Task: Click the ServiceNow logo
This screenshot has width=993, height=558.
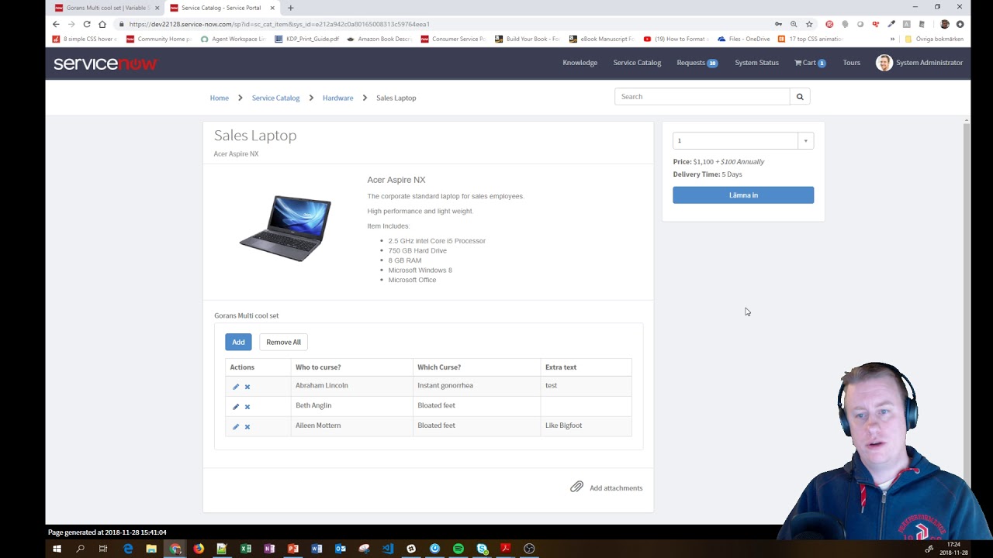Action: click(106, 64)
